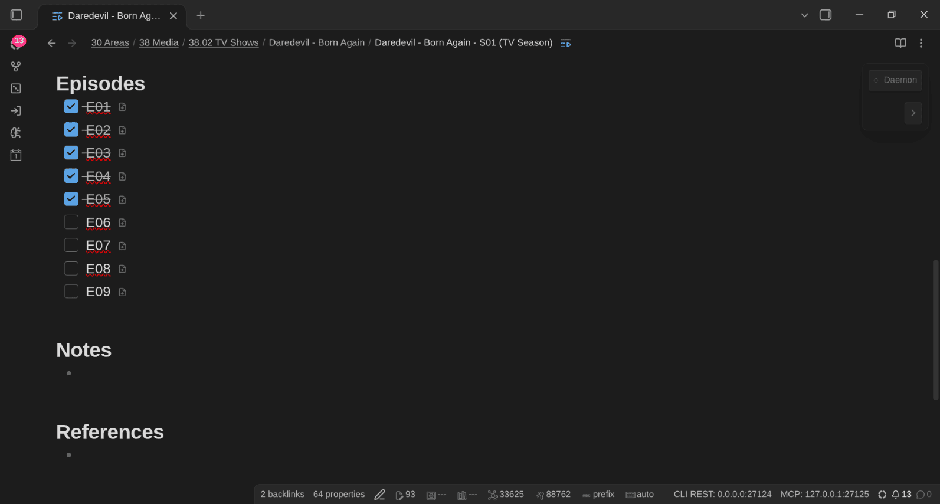Click the pencil edit icon in status bar

coord(380,495)
